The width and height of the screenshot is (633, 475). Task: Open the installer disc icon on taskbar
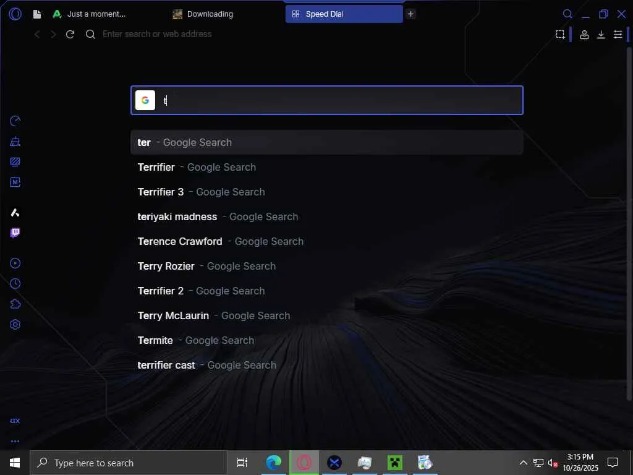[x=425, y=463]
